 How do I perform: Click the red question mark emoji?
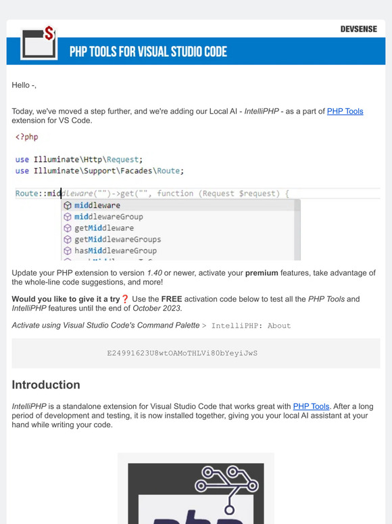(125, 299)
